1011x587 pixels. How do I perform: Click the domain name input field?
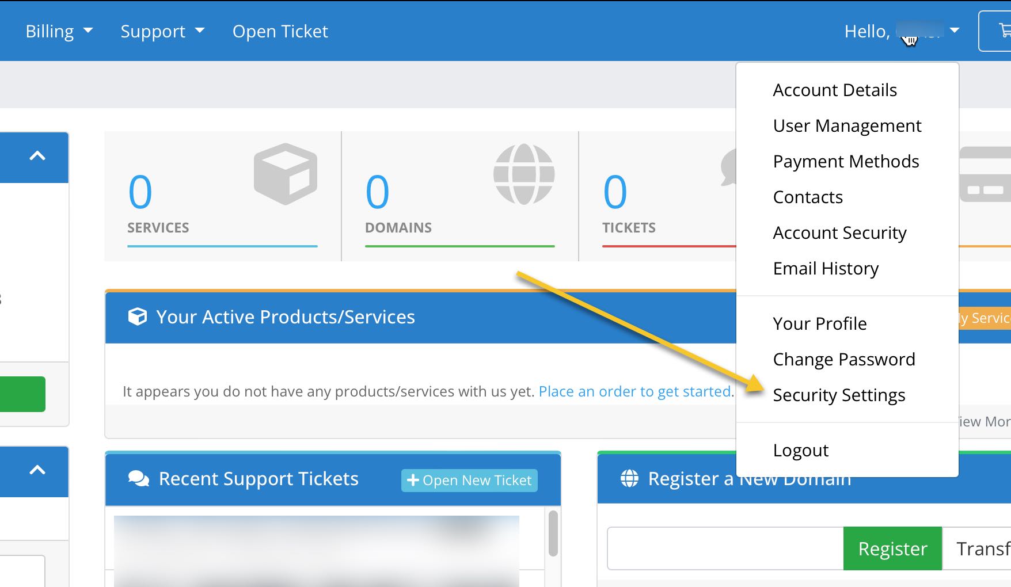[725, 548]
